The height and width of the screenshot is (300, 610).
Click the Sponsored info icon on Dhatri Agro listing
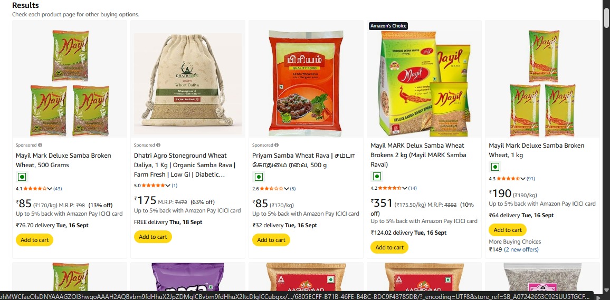point(158,145)
